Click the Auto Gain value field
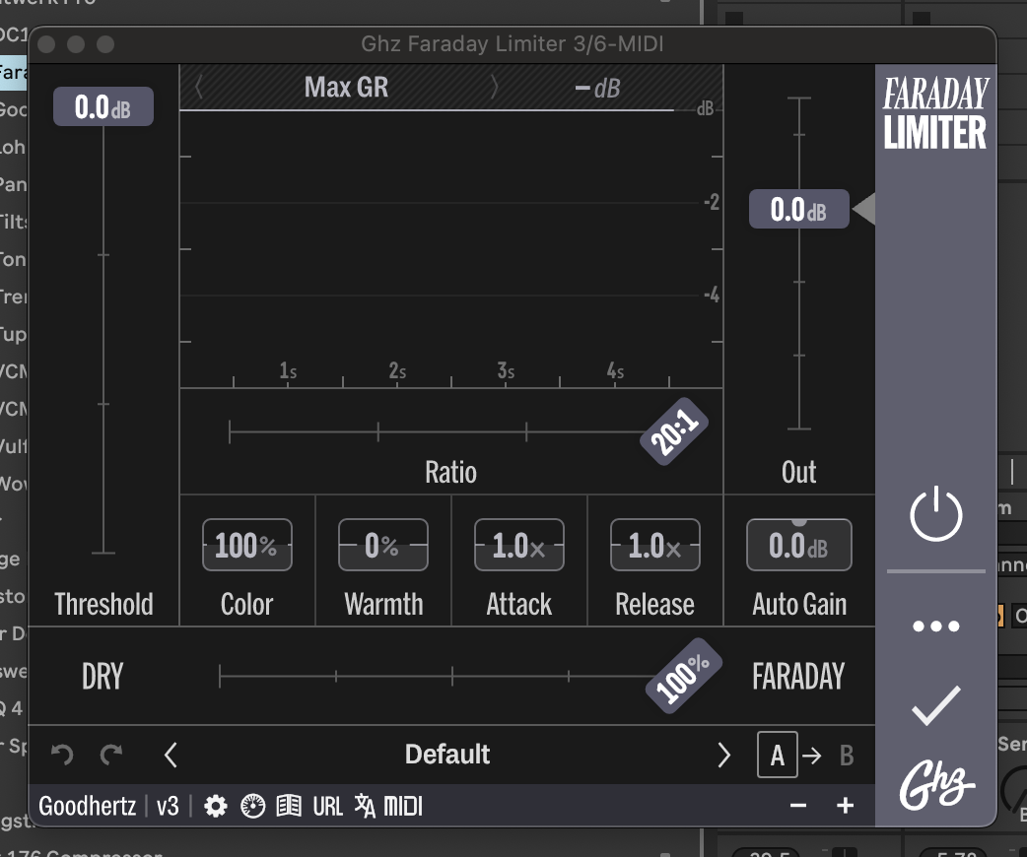Image resolution: width=1027 pixels, height=857 pixels. (x=798, y=544)
